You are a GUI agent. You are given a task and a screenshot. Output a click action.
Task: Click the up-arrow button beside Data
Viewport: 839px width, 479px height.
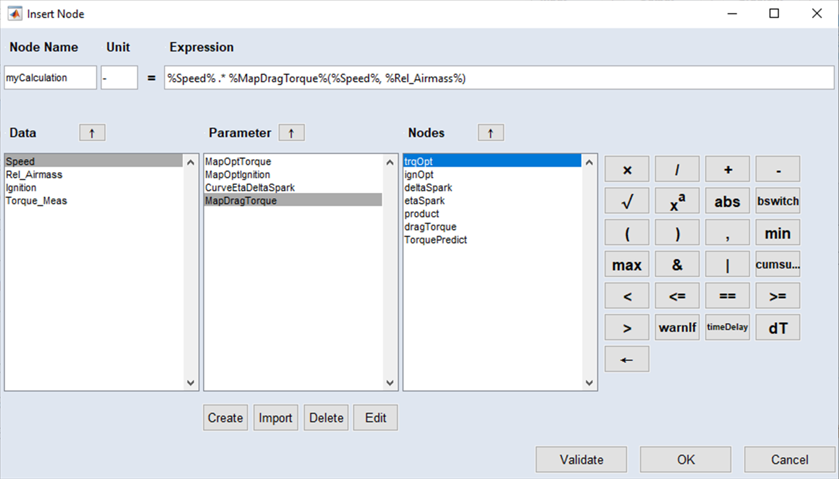(92, 133)
